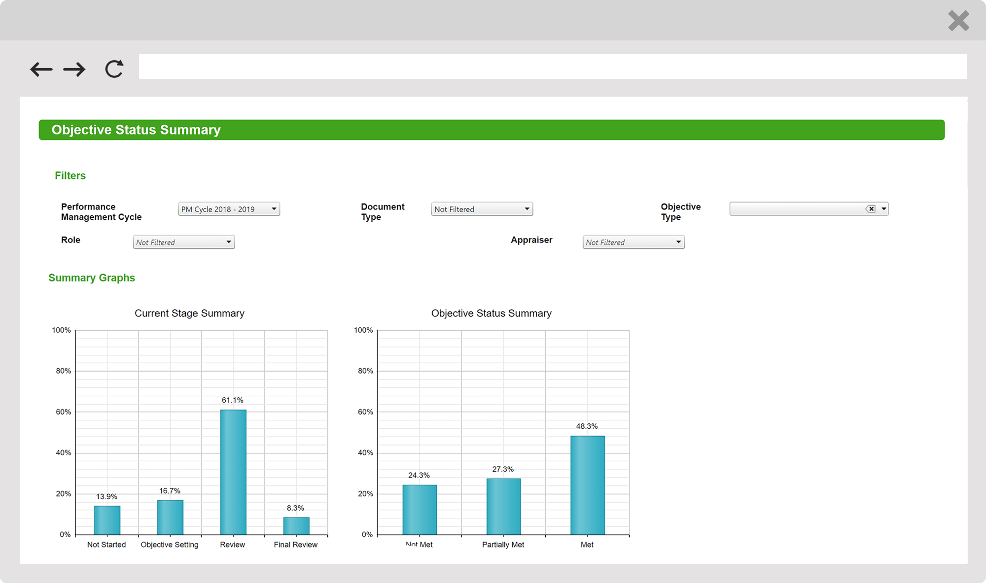Click the Objective Setting axis label
Image resolution: width=986 pixels, height=583 pixels.
tap(170, 545)
